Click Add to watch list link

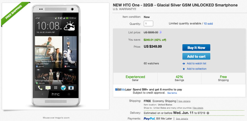[x=196, y=64]
